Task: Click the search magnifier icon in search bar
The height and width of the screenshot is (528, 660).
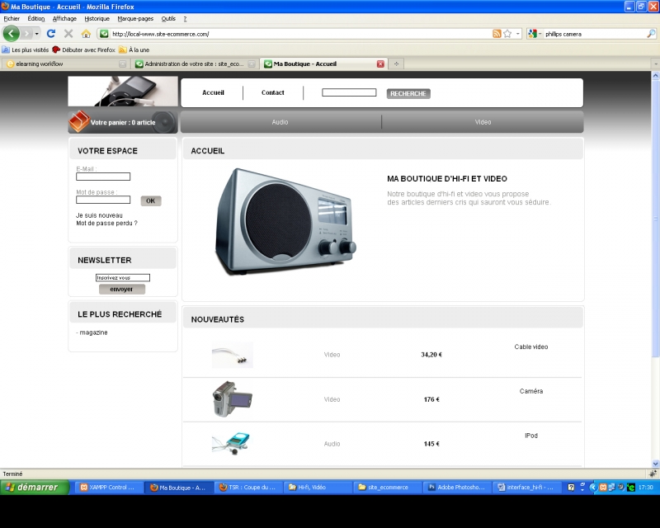Action: [x=651, y=34]
